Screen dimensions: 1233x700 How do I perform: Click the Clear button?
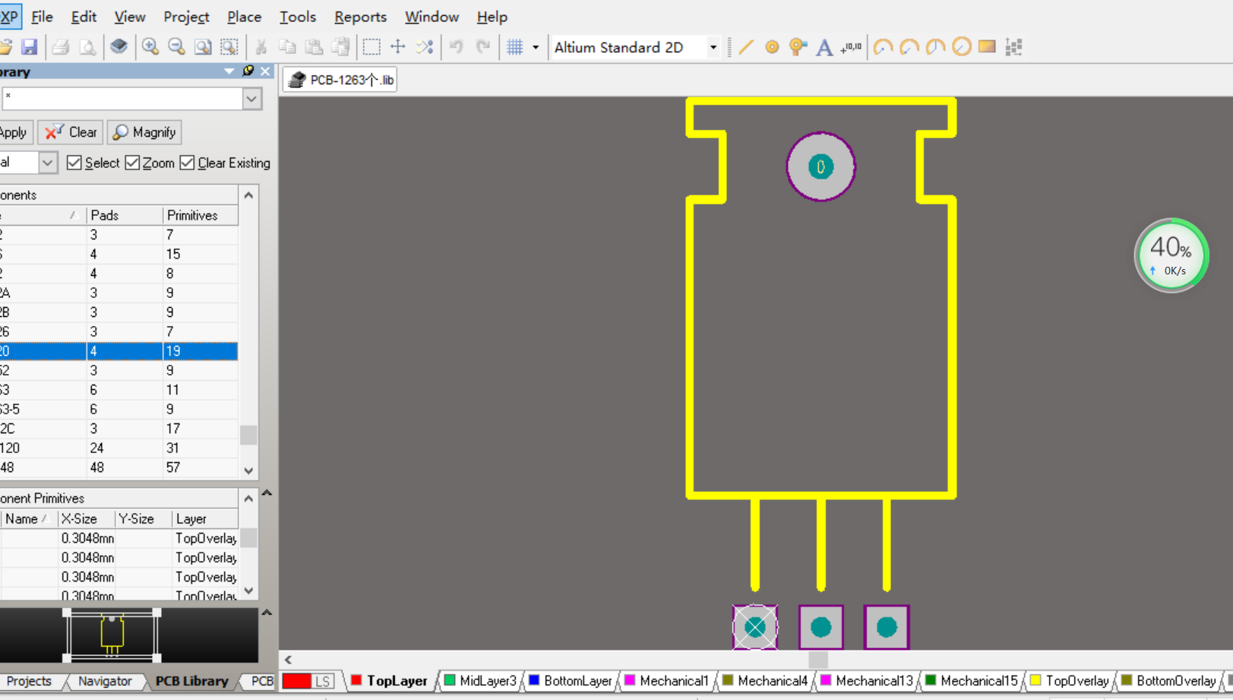pyautogui.click(x=71, y=132)
